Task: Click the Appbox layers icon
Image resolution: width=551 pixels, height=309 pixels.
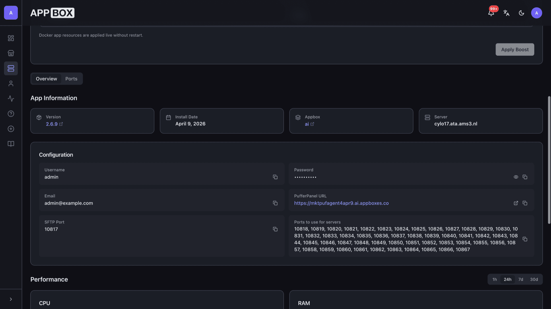Action: coord(298,117)
